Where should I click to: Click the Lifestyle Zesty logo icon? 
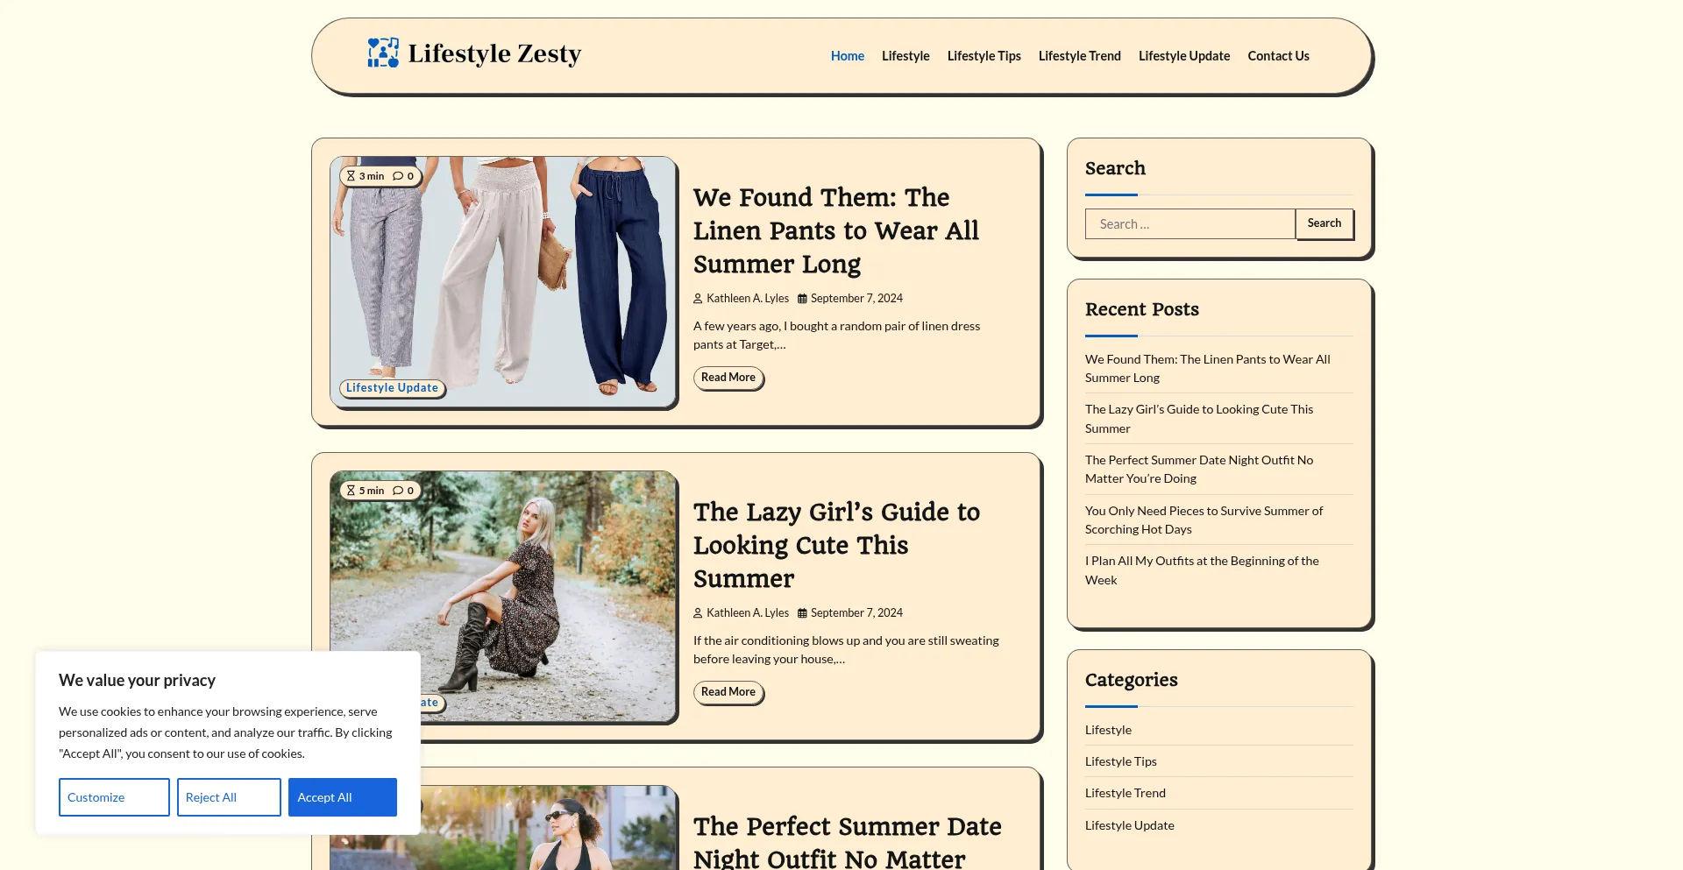click(x=383, y=53)
